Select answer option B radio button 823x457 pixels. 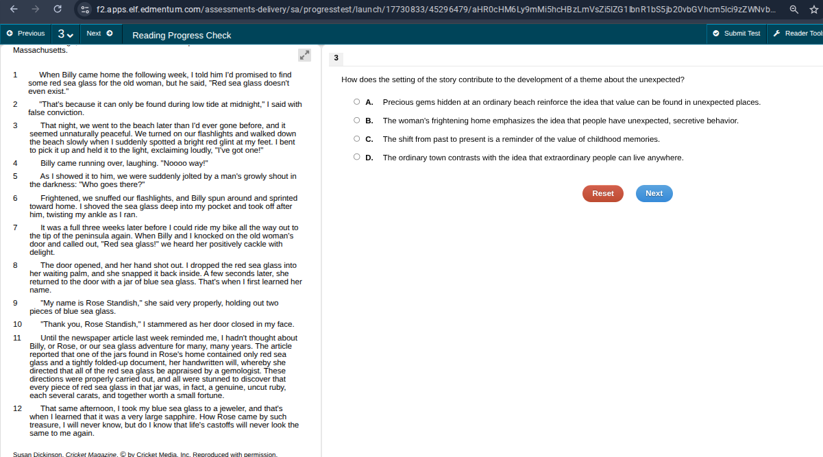click(x=357, y=121)
